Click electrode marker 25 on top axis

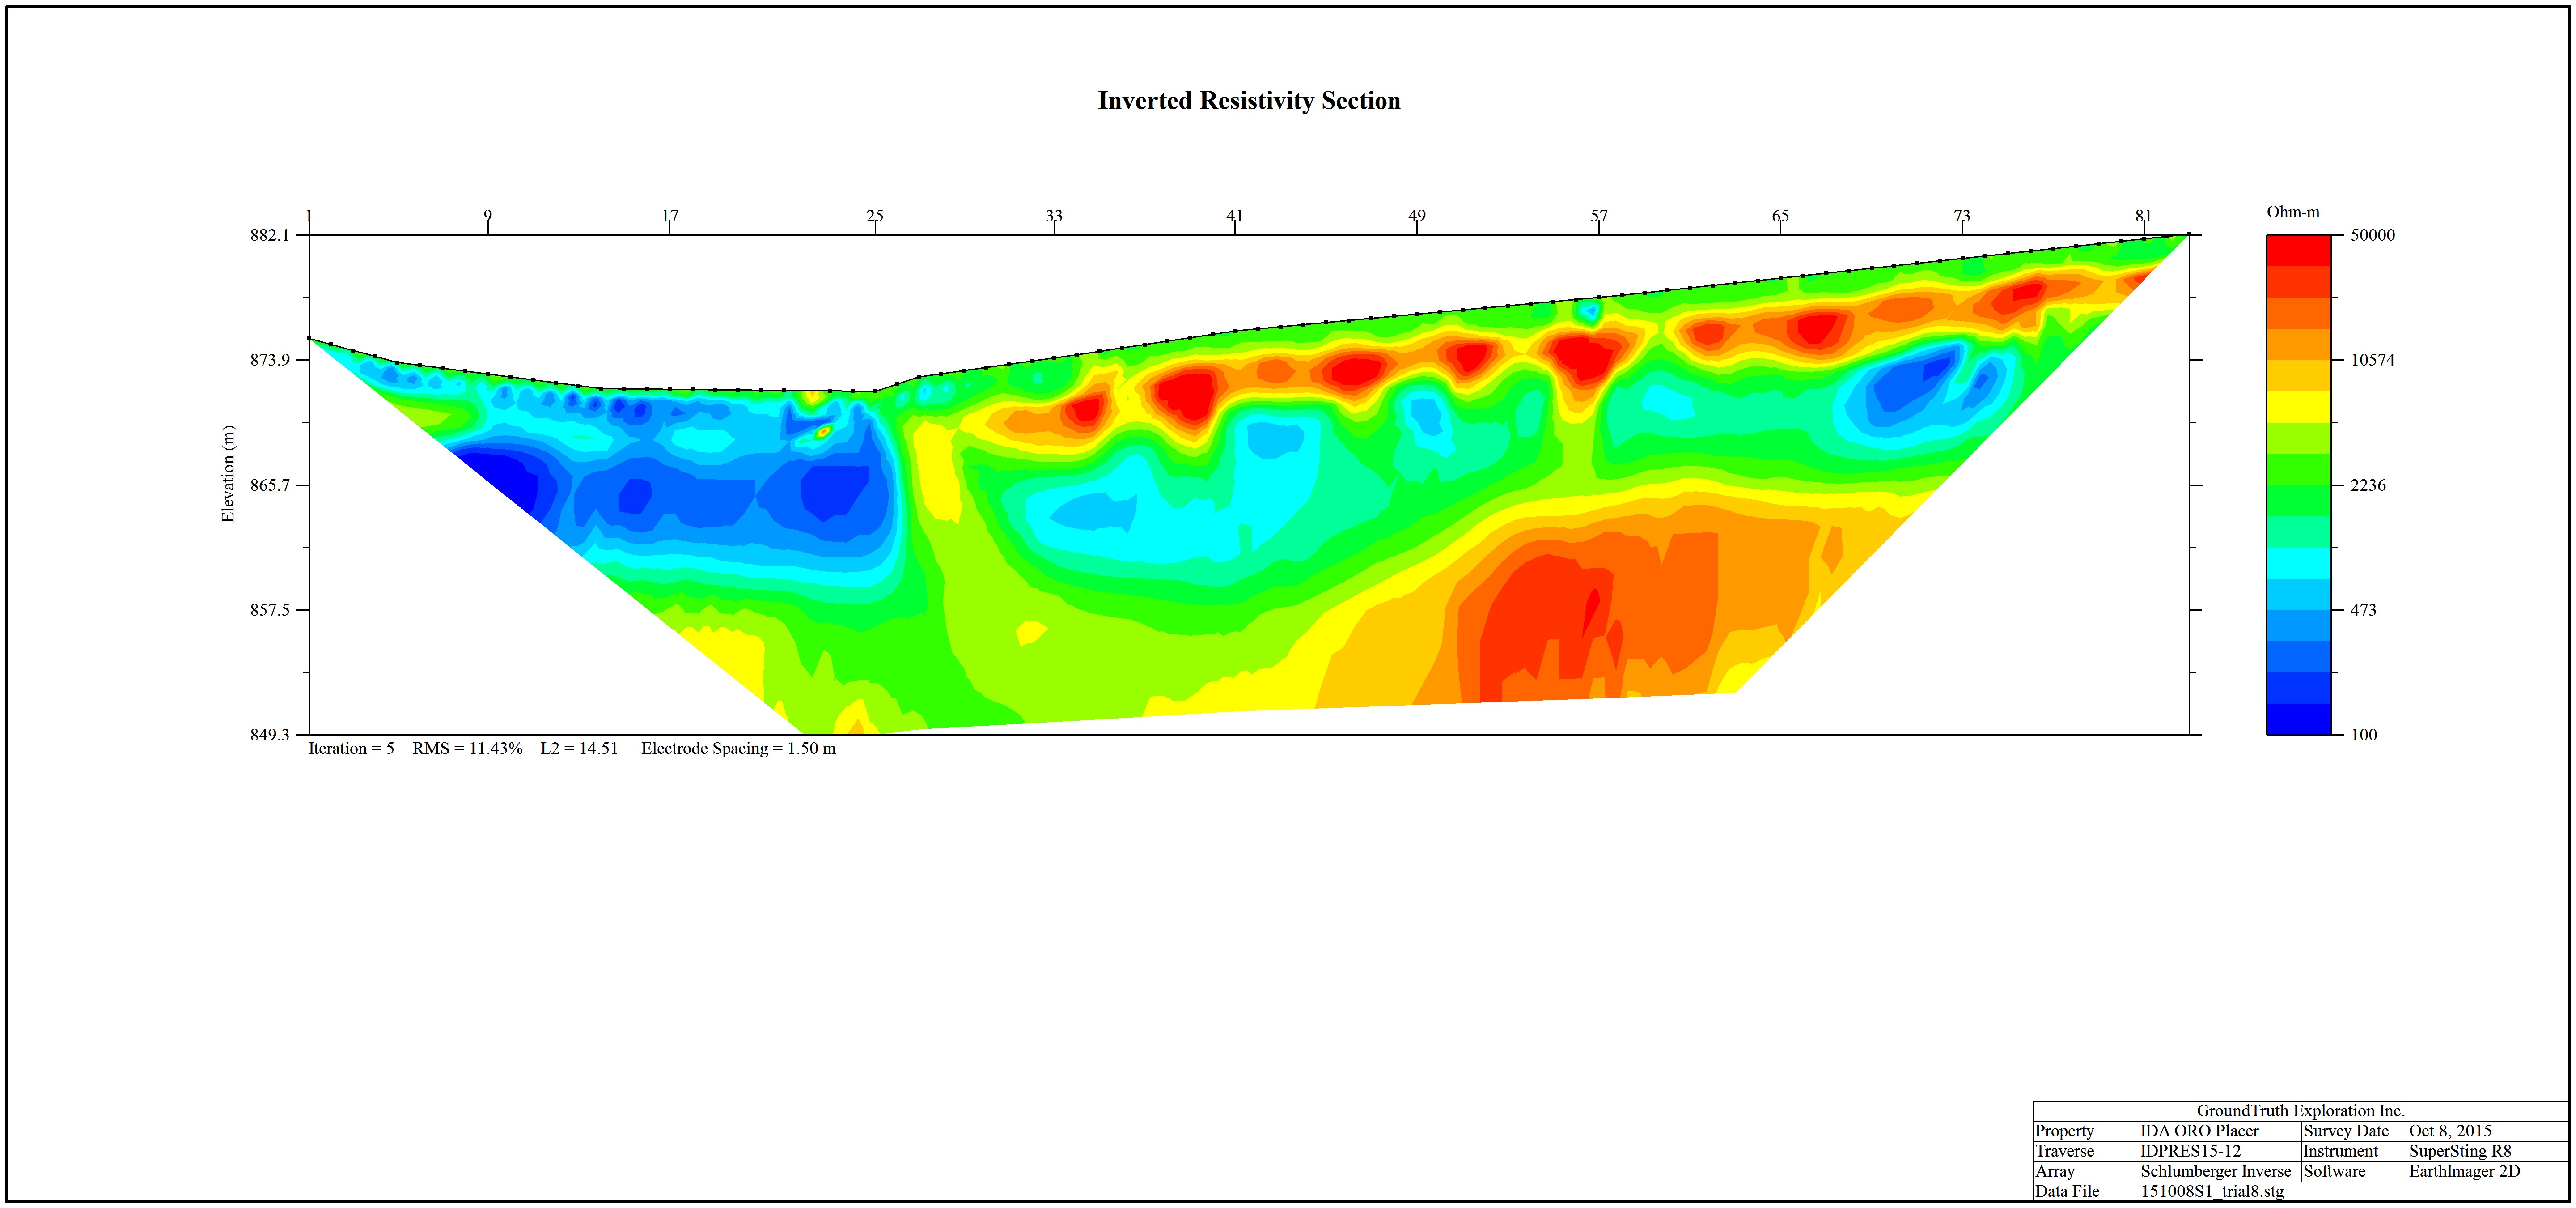(x=875, y=216)
